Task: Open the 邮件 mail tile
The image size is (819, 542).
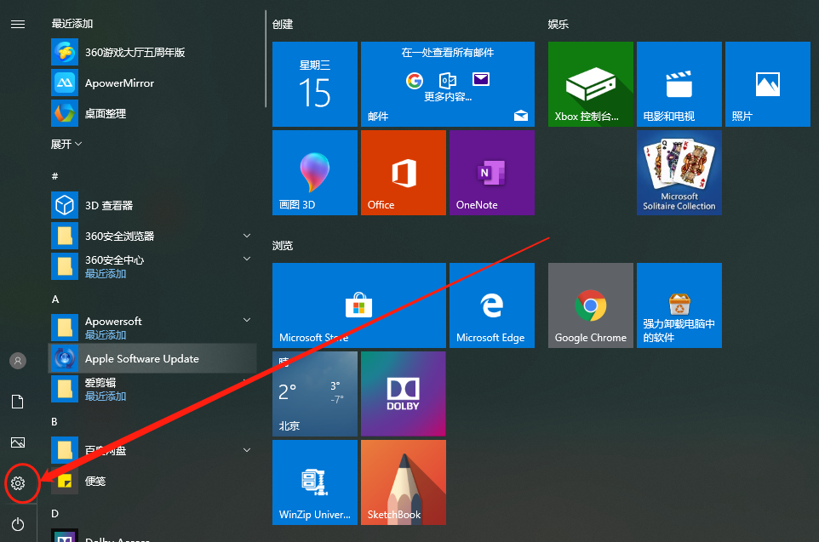Action: point(448,84)
